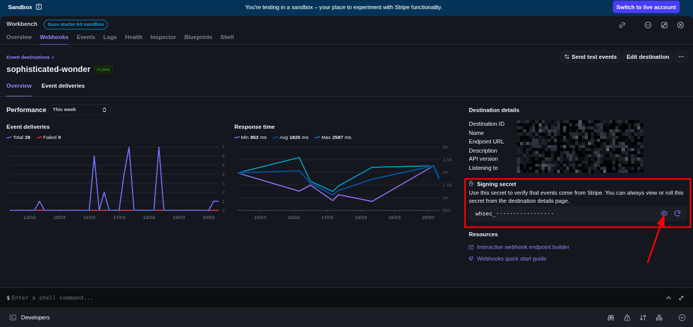The image size is (693, 327).
Task: Open destination overflow menu with three dots
Action: click(681, 57)
